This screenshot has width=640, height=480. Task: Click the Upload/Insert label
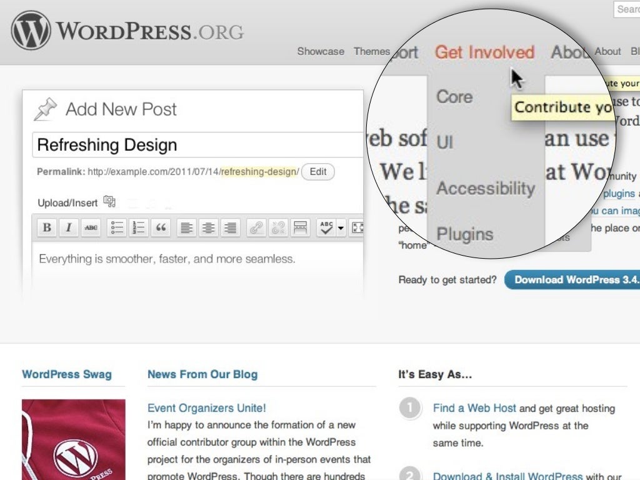(67, 203)
